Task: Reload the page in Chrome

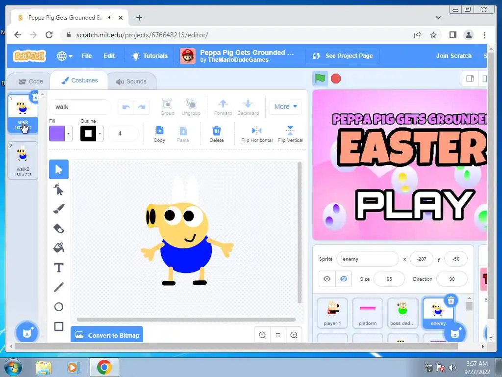Action: tap(49, 35)
